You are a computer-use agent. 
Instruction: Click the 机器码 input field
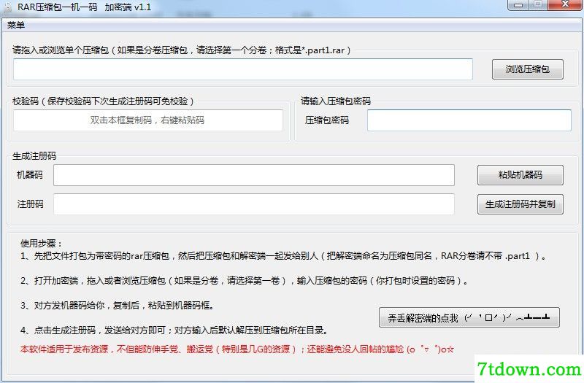(253, 175)
